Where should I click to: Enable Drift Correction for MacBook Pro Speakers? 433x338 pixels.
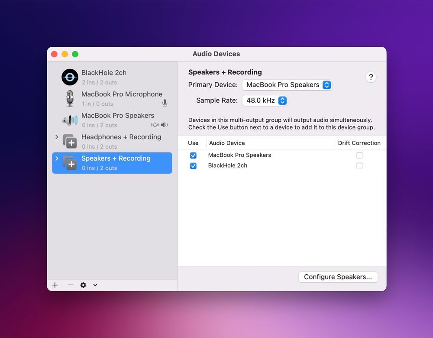359,155
